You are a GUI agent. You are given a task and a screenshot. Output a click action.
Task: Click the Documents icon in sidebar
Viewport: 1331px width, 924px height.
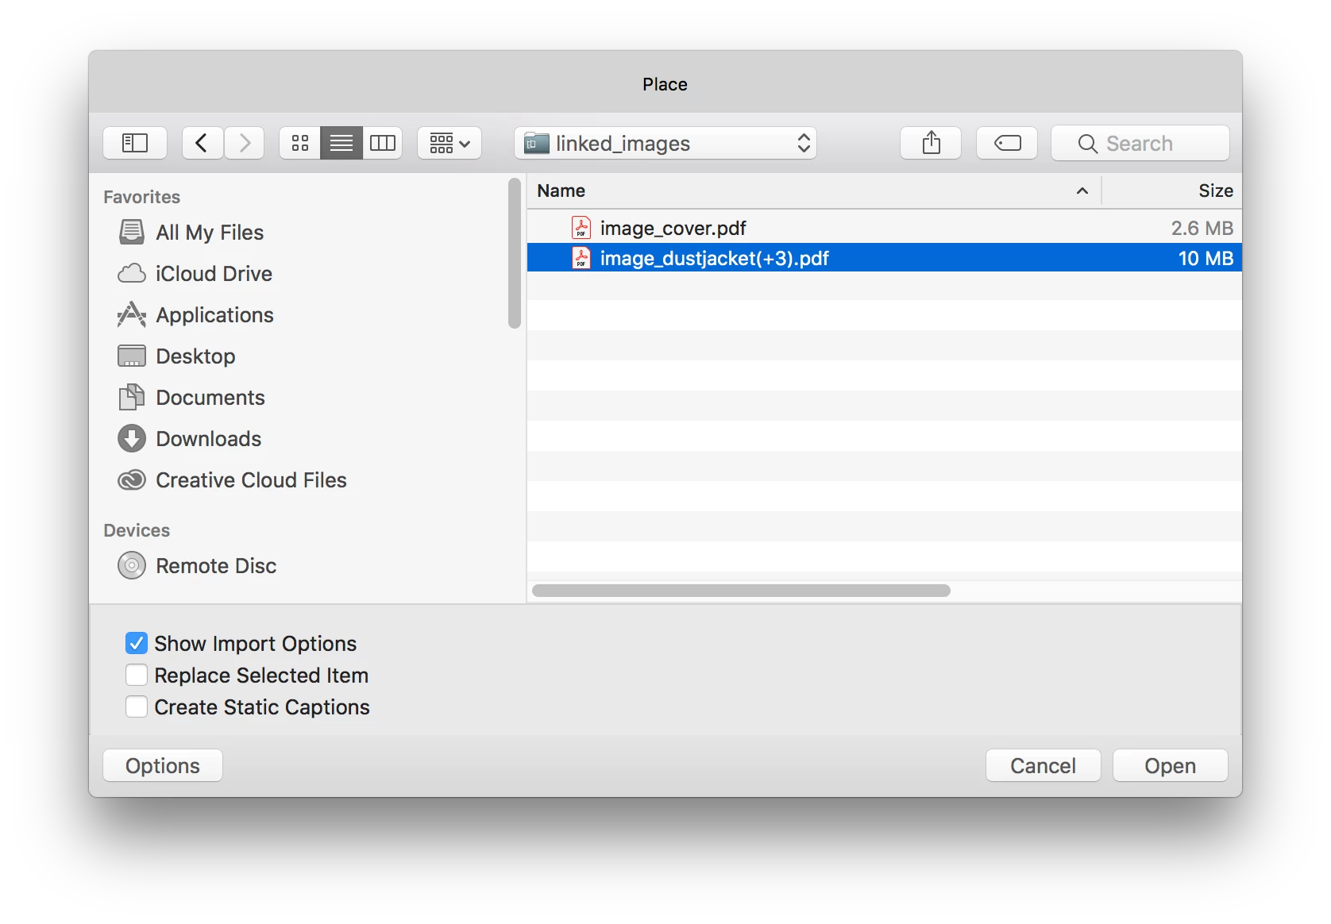point(132,398)
